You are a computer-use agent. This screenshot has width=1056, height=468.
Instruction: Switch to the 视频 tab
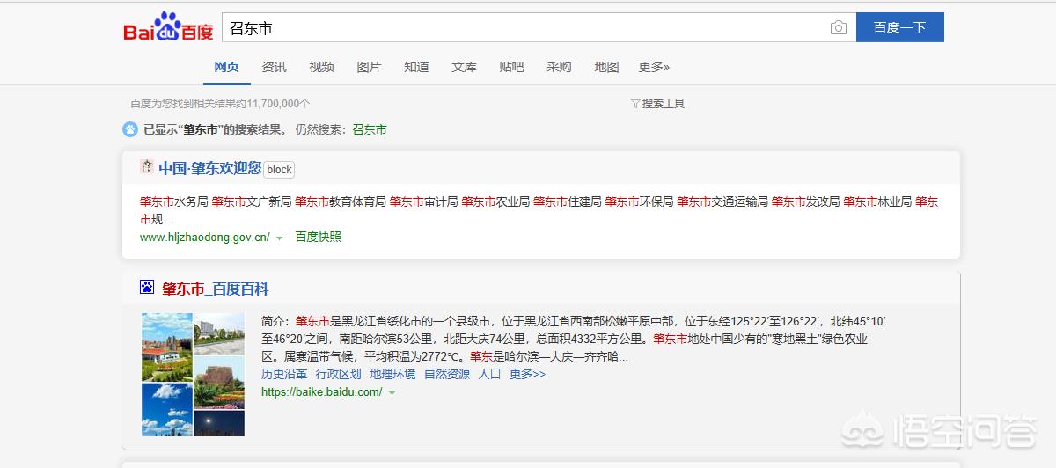(321, 67)
